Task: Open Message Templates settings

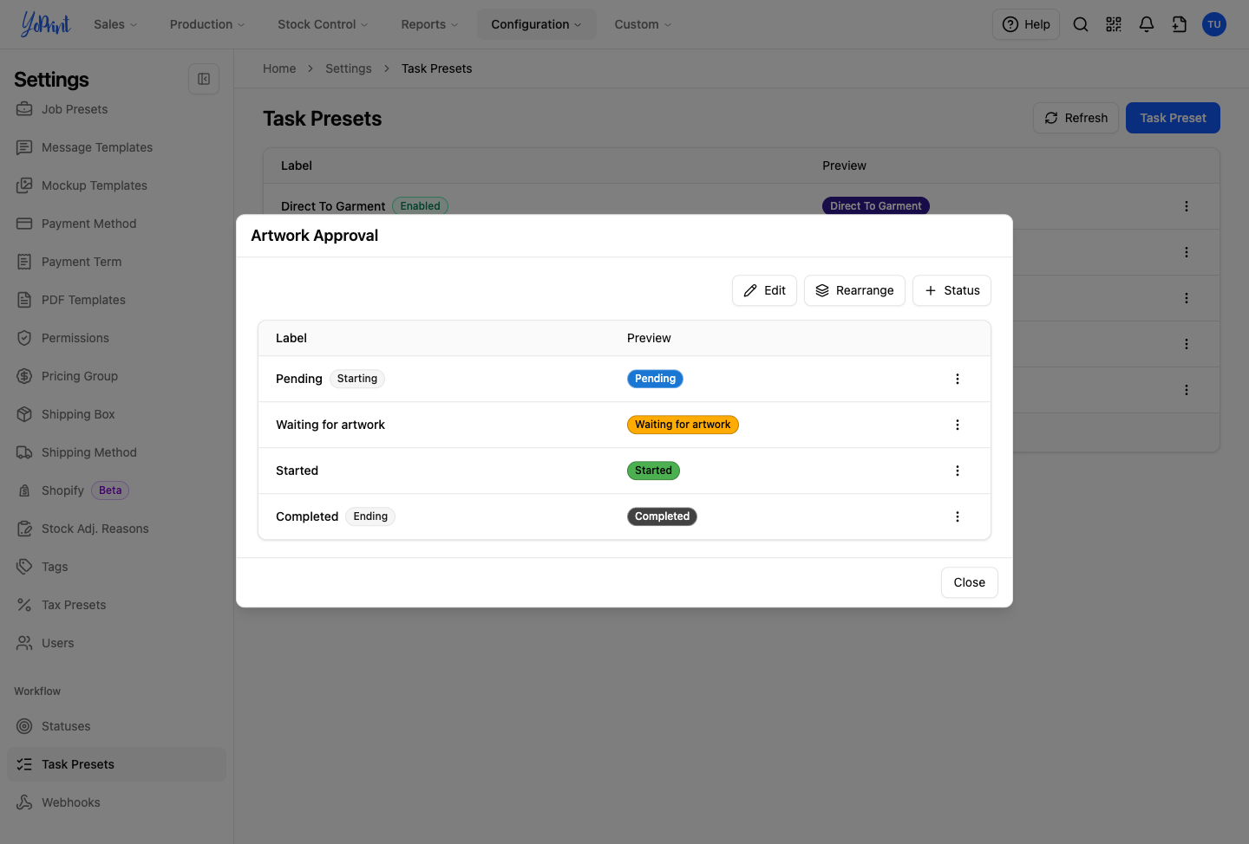Action: pyautogui.click(x=116, y=147)
